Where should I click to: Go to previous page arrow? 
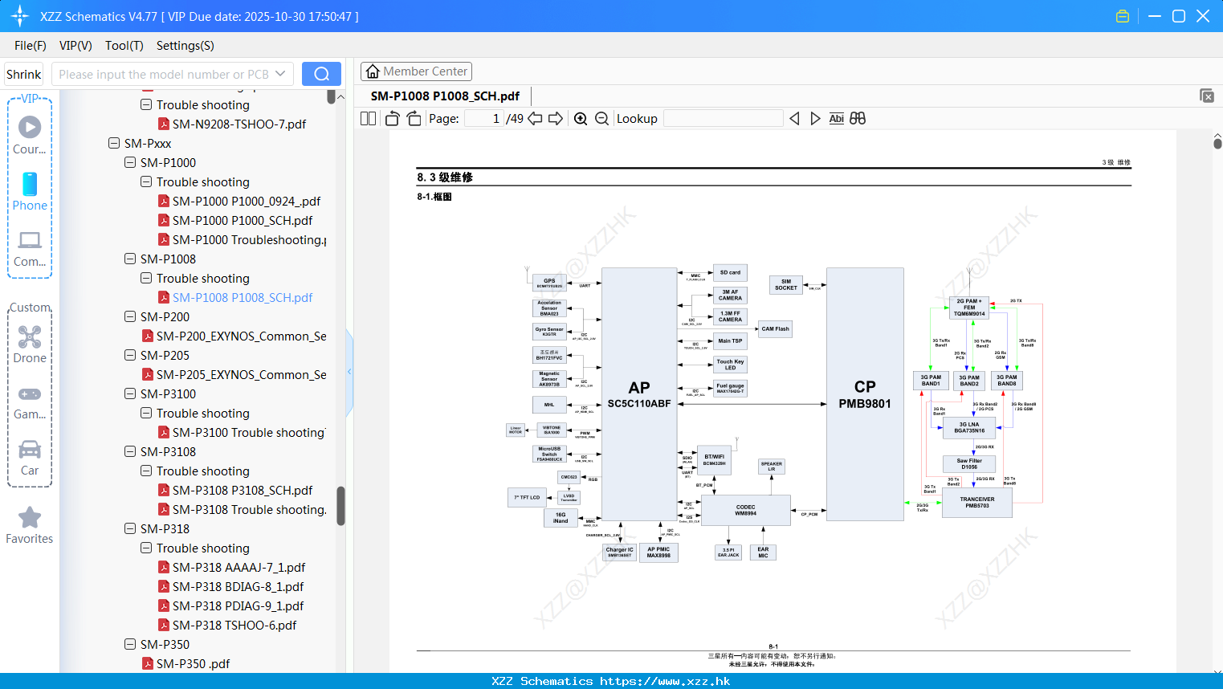535,118
